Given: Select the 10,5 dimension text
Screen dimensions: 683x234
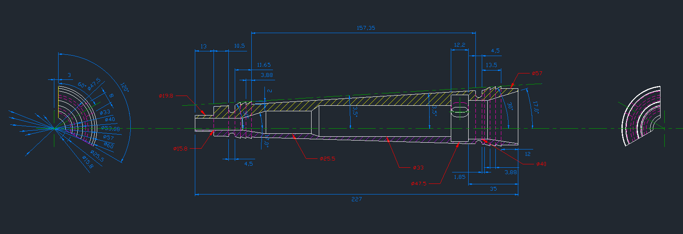Looking at the screenshot, I should (239, 46).
